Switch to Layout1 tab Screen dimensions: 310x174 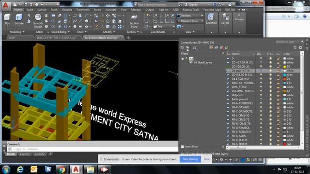point(25,154)
